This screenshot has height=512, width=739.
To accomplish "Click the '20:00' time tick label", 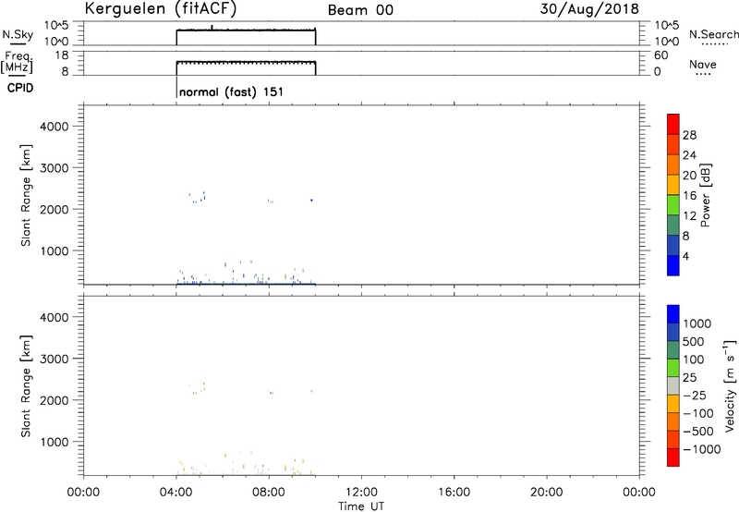I will tap(547, 493).
